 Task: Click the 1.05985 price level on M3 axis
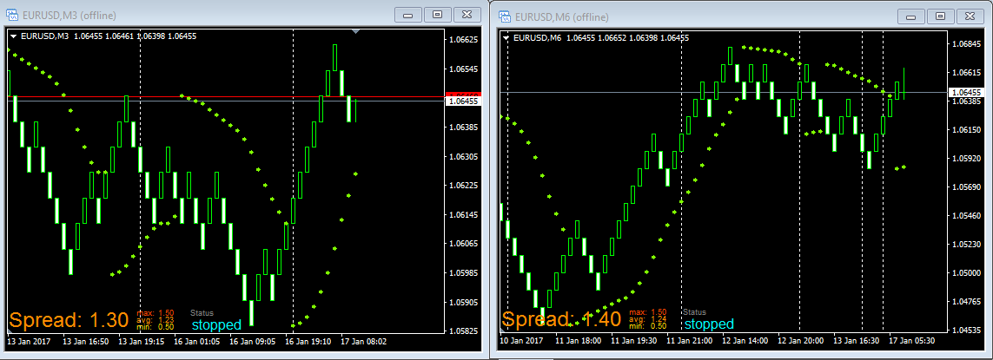pyautogui.click(x=466, y=273)
